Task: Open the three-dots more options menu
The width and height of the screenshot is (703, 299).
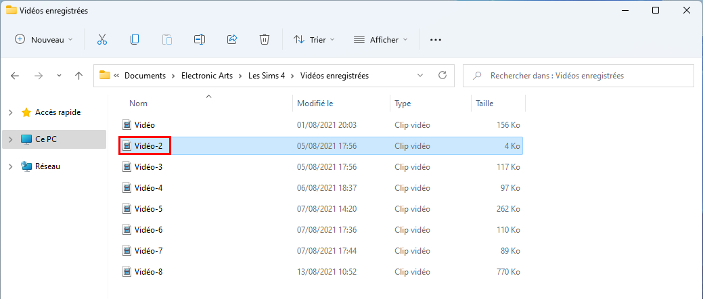Action: 436,39
